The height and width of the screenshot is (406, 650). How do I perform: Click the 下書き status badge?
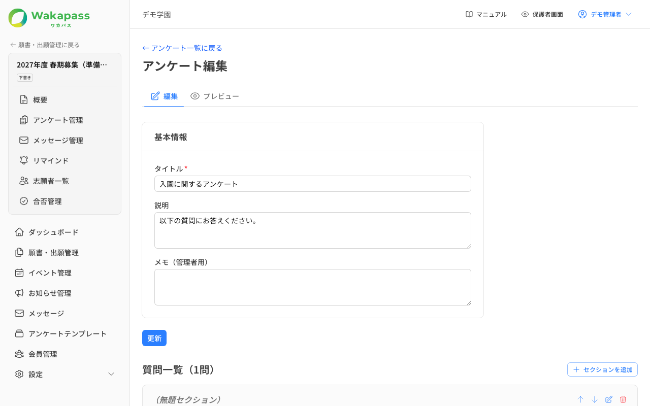point(25,78)
